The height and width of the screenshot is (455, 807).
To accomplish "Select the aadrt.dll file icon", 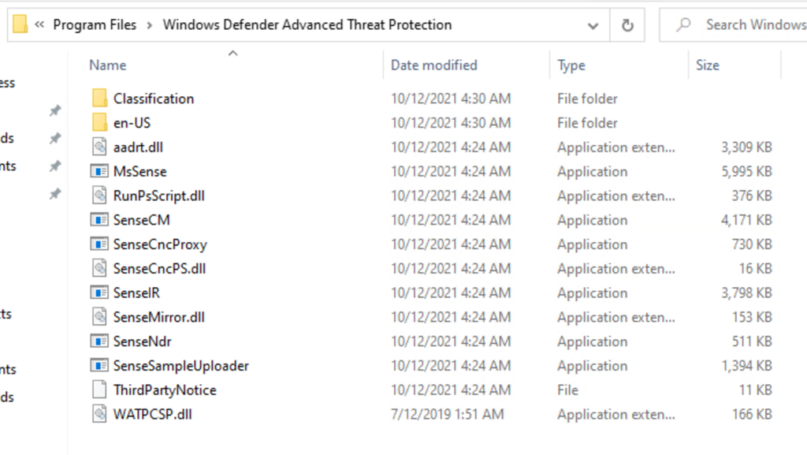I will pos(99,147).
